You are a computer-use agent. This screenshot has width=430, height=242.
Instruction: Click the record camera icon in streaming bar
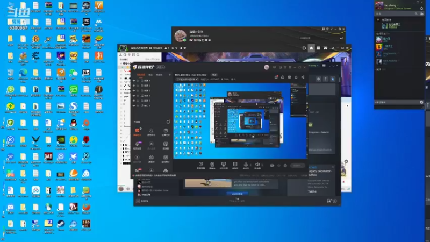(x=272, y=166)
